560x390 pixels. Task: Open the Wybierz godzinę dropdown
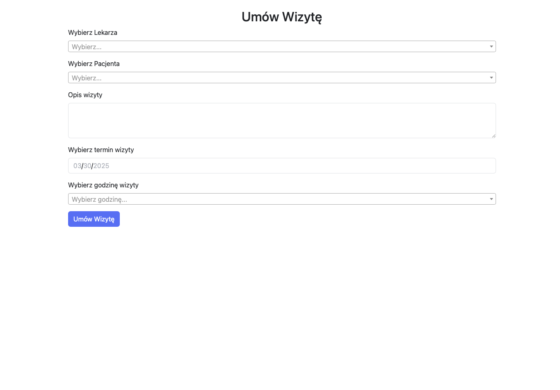coord(282,199)
